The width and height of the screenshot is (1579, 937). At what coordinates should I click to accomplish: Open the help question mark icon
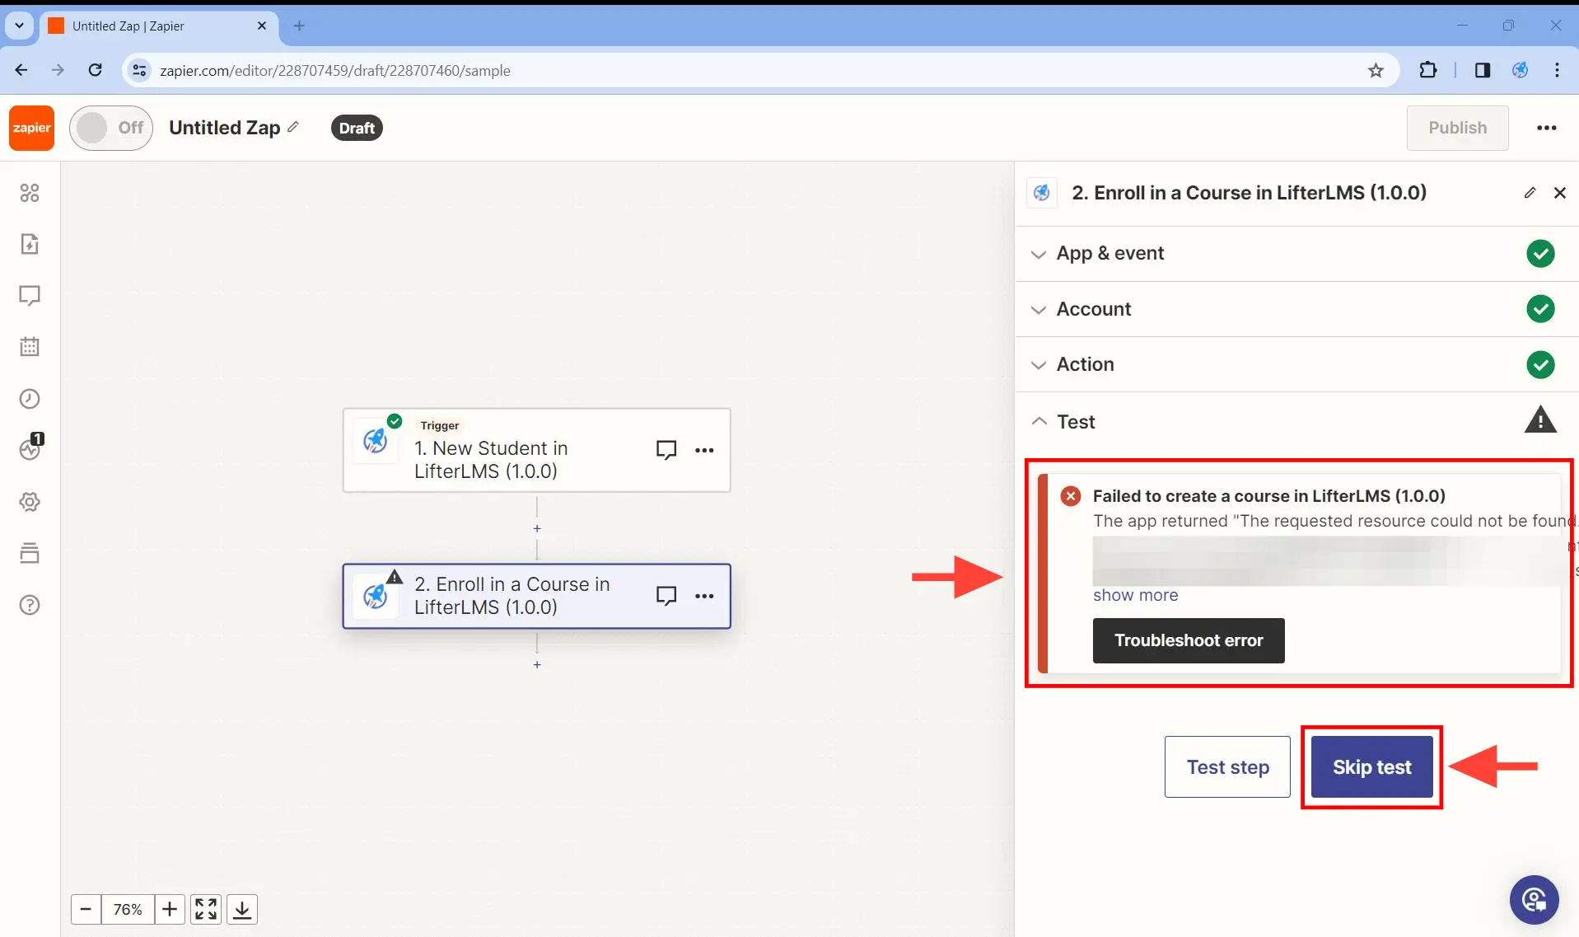[x=30, y=605]
